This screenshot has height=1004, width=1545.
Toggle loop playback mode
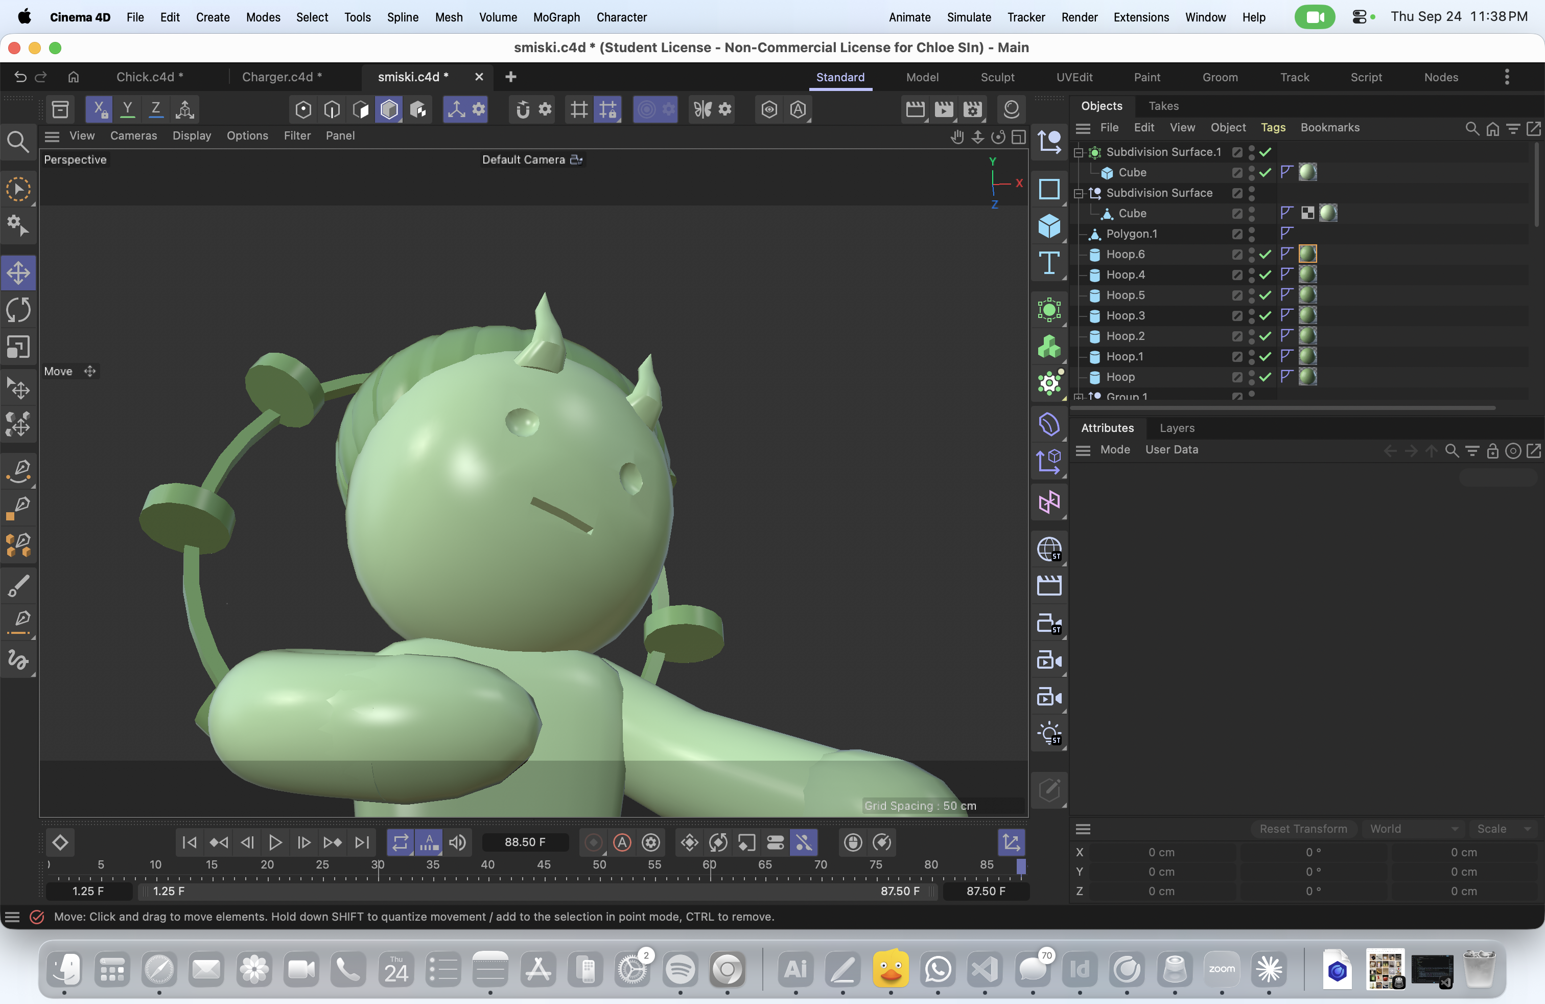(x=401, y=842)
